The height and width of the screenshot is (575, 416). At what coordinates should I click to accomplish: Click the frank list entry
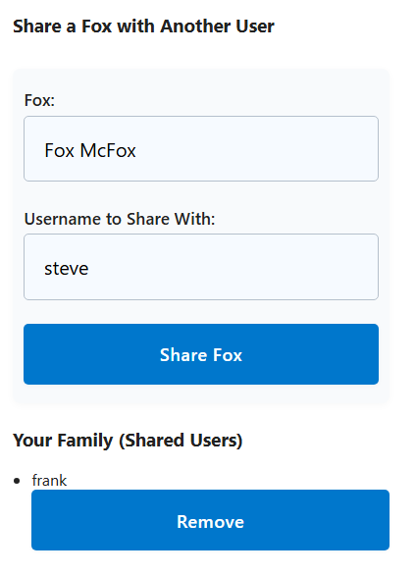49,481
